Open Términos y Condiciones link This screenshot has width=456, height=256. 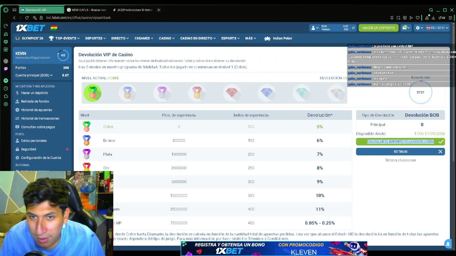[x=400, y=160]
